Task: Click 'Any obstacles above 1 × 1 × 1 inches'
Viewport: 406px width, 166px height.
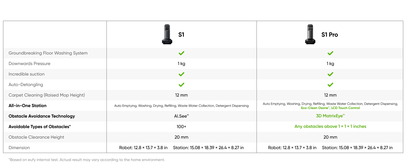Action: pyautogui.click(x=330, y=126)
